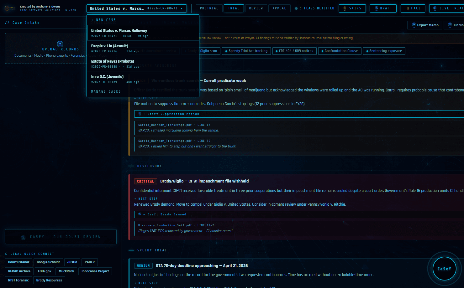The image size is (464, 288).
Task: Toggle the Sentencing exposure chip
Action: click(x=384, y=51)
